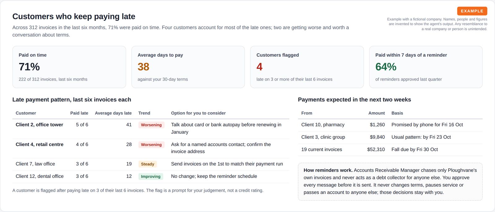Click '222 of 312 invoices, last six months'

(53, 79)
